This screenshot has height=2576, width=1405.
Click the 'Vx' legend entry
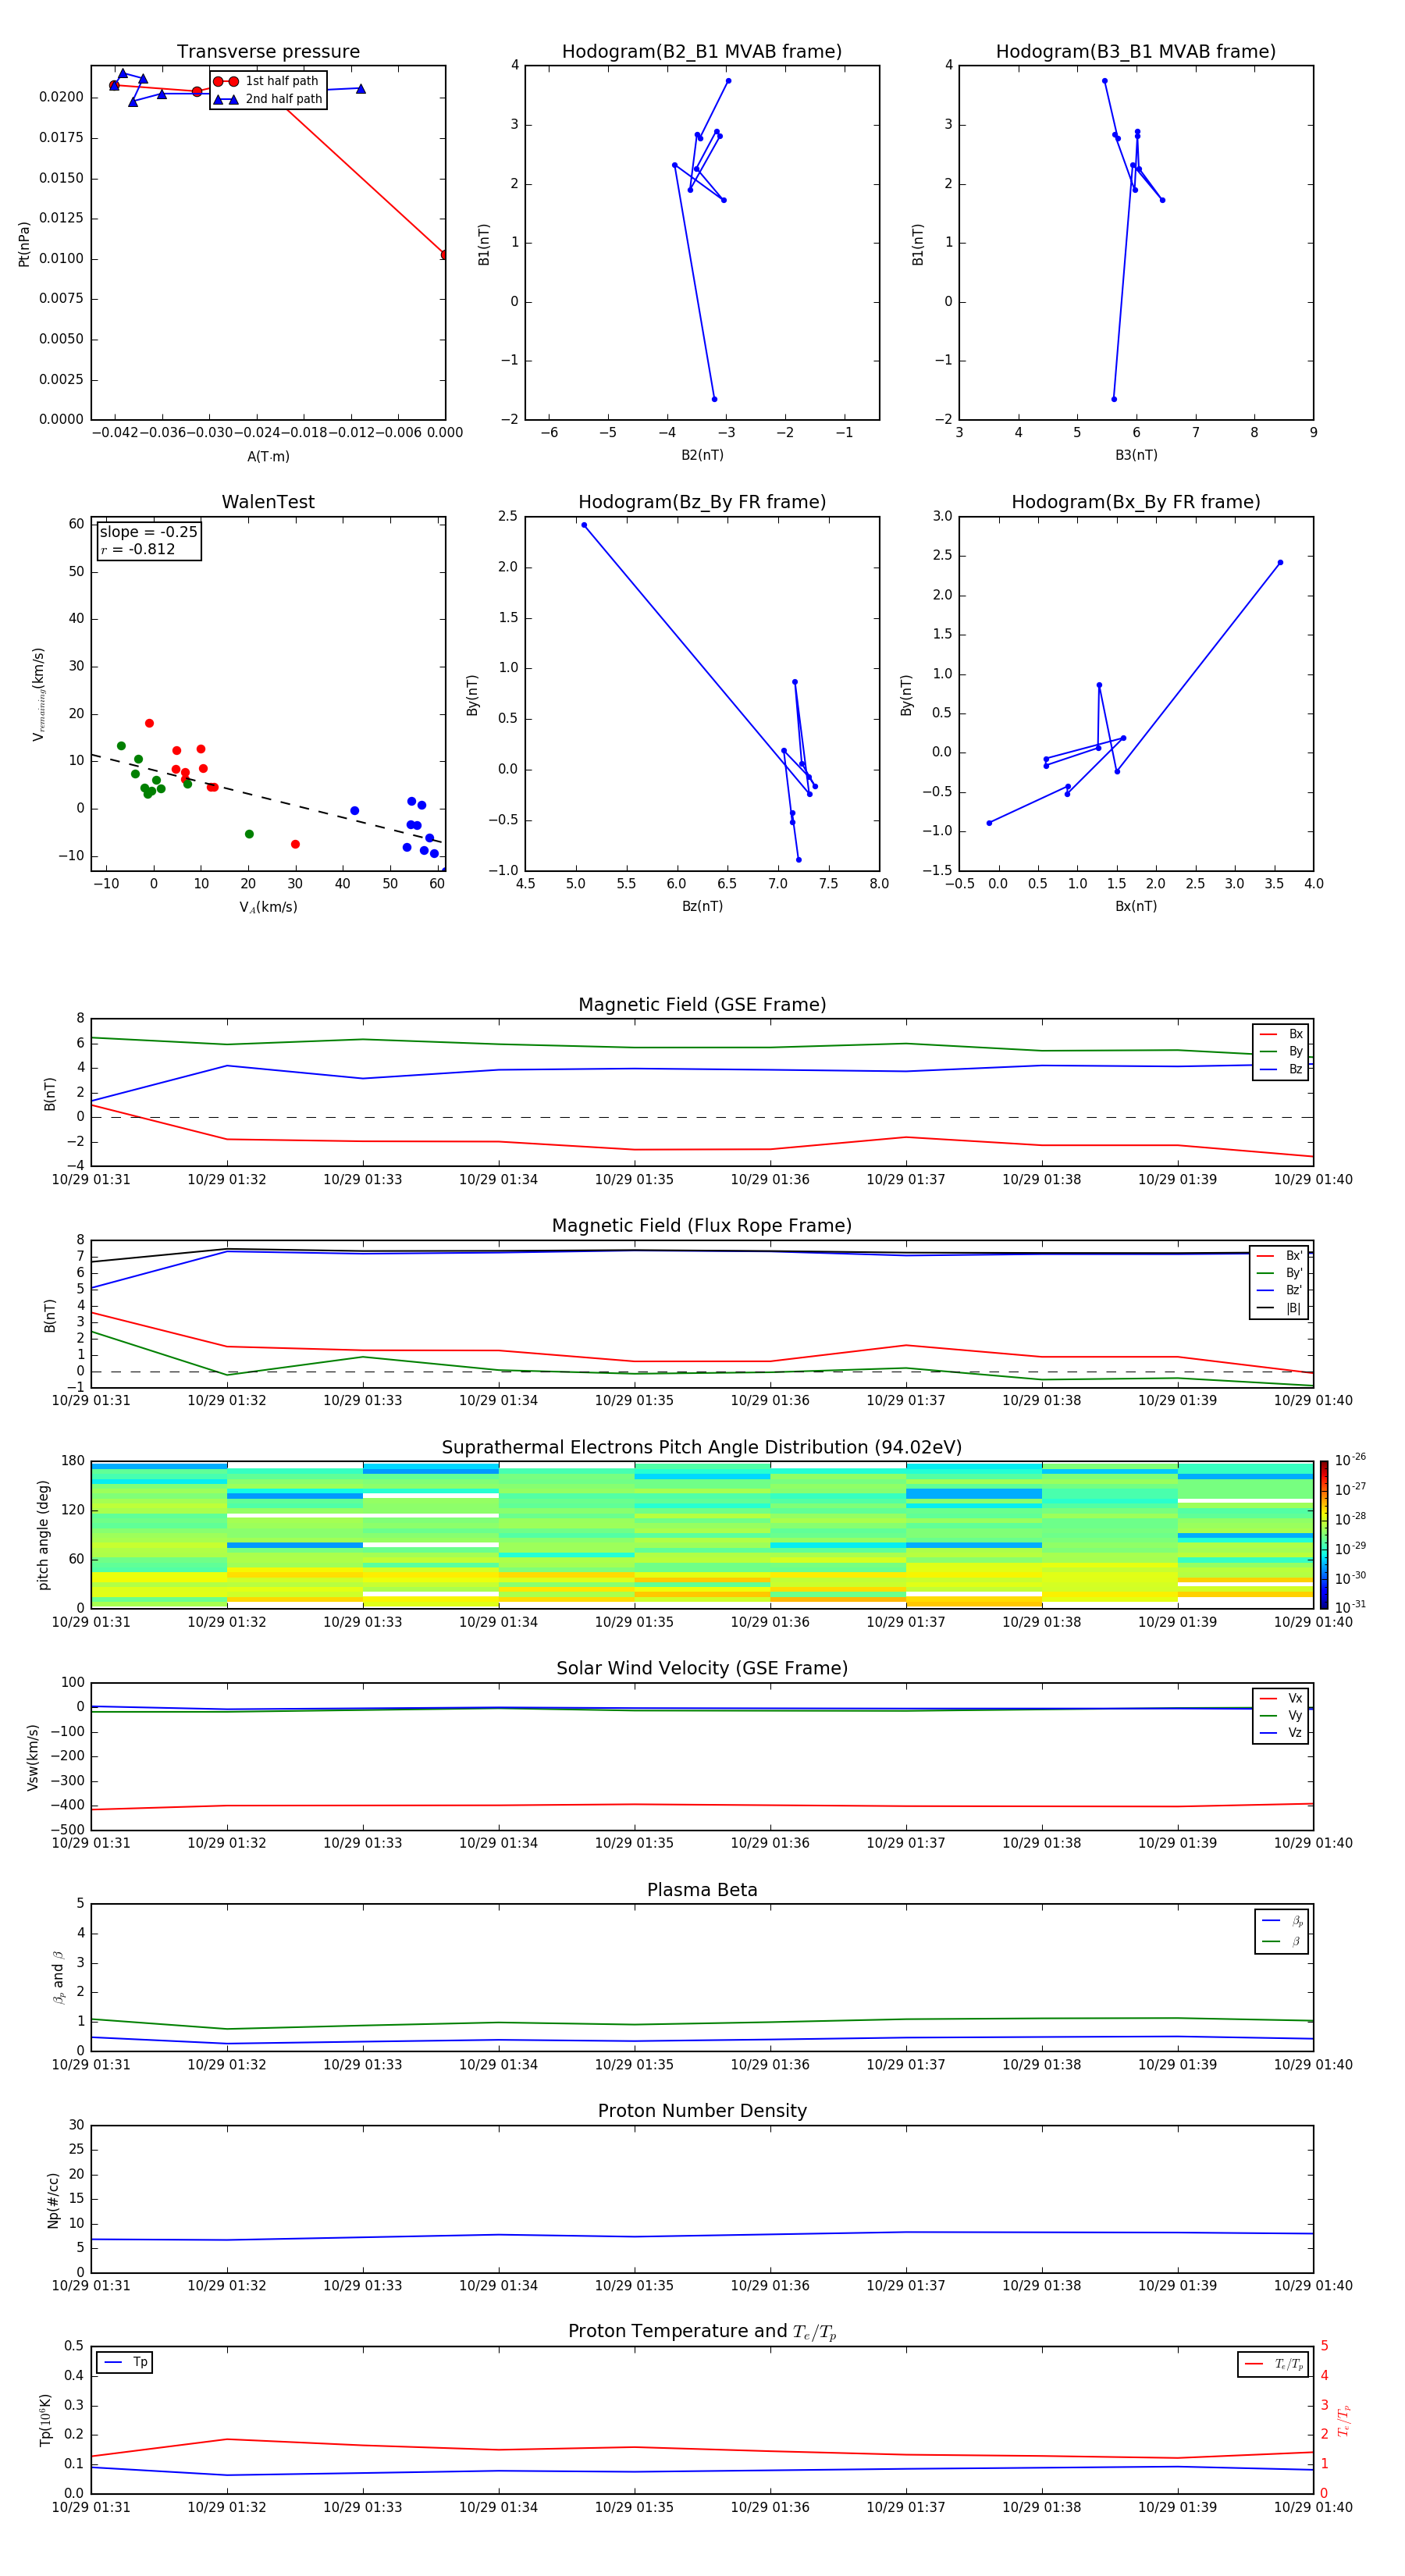[1282, 1698]
